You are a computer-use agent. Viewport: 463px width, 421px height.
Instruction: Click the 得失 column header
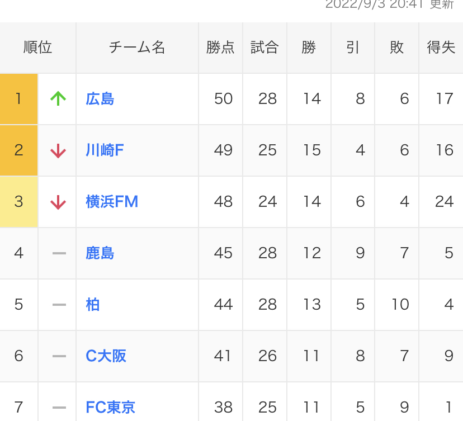[441, 48]
